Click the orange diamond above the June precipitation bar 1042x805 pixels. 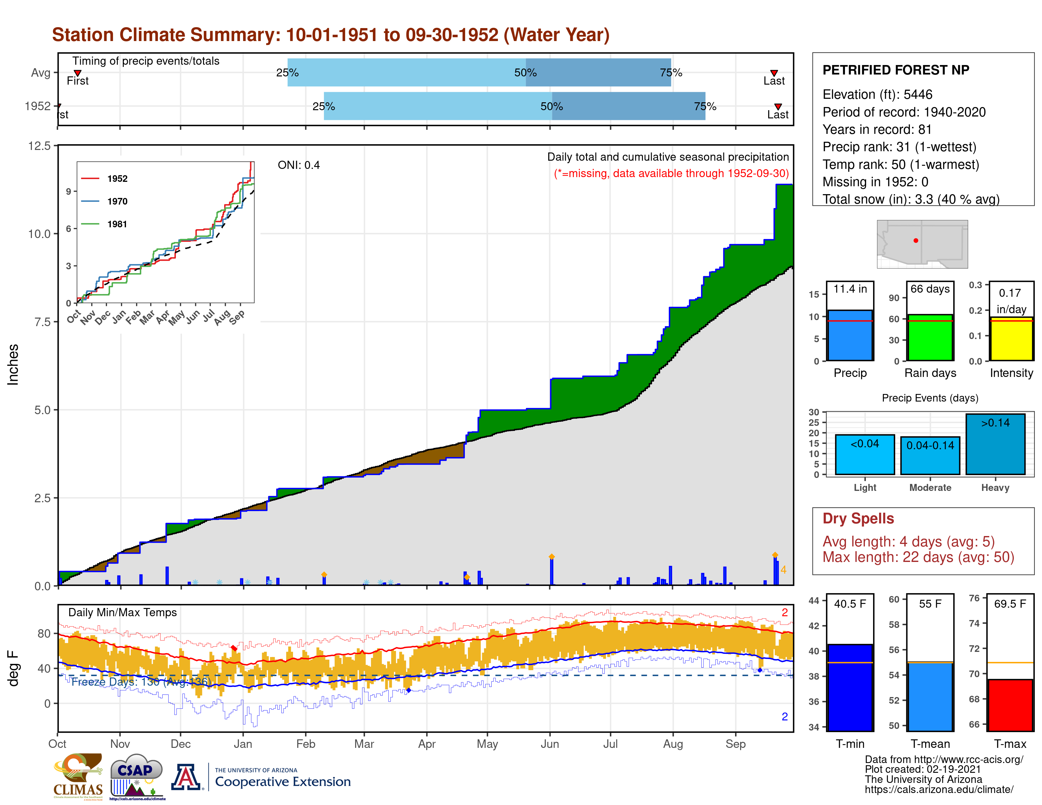[x=552, y=557]
